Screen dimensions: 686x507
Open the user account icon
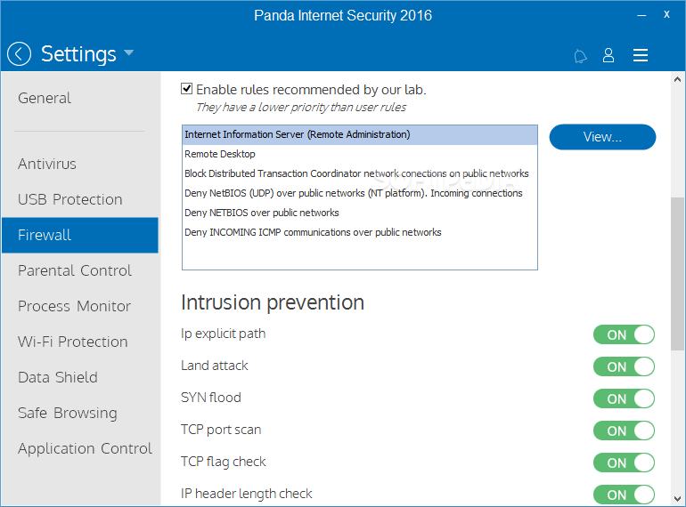coord(608,55)
